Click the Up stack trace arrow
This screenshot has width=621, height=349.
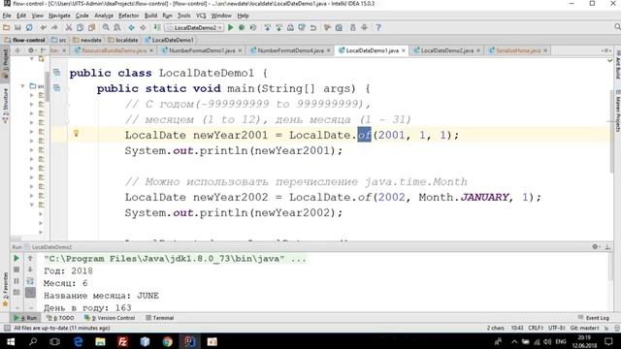(30, 259)
